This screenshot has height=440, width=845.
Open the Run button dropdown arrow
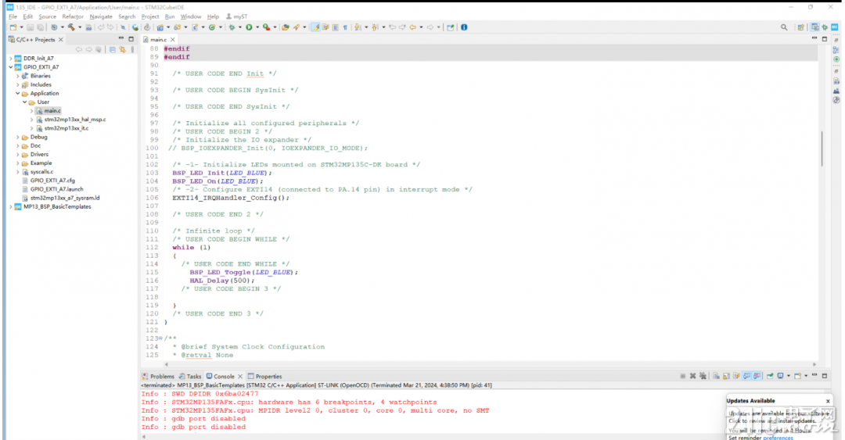[257, 27]
